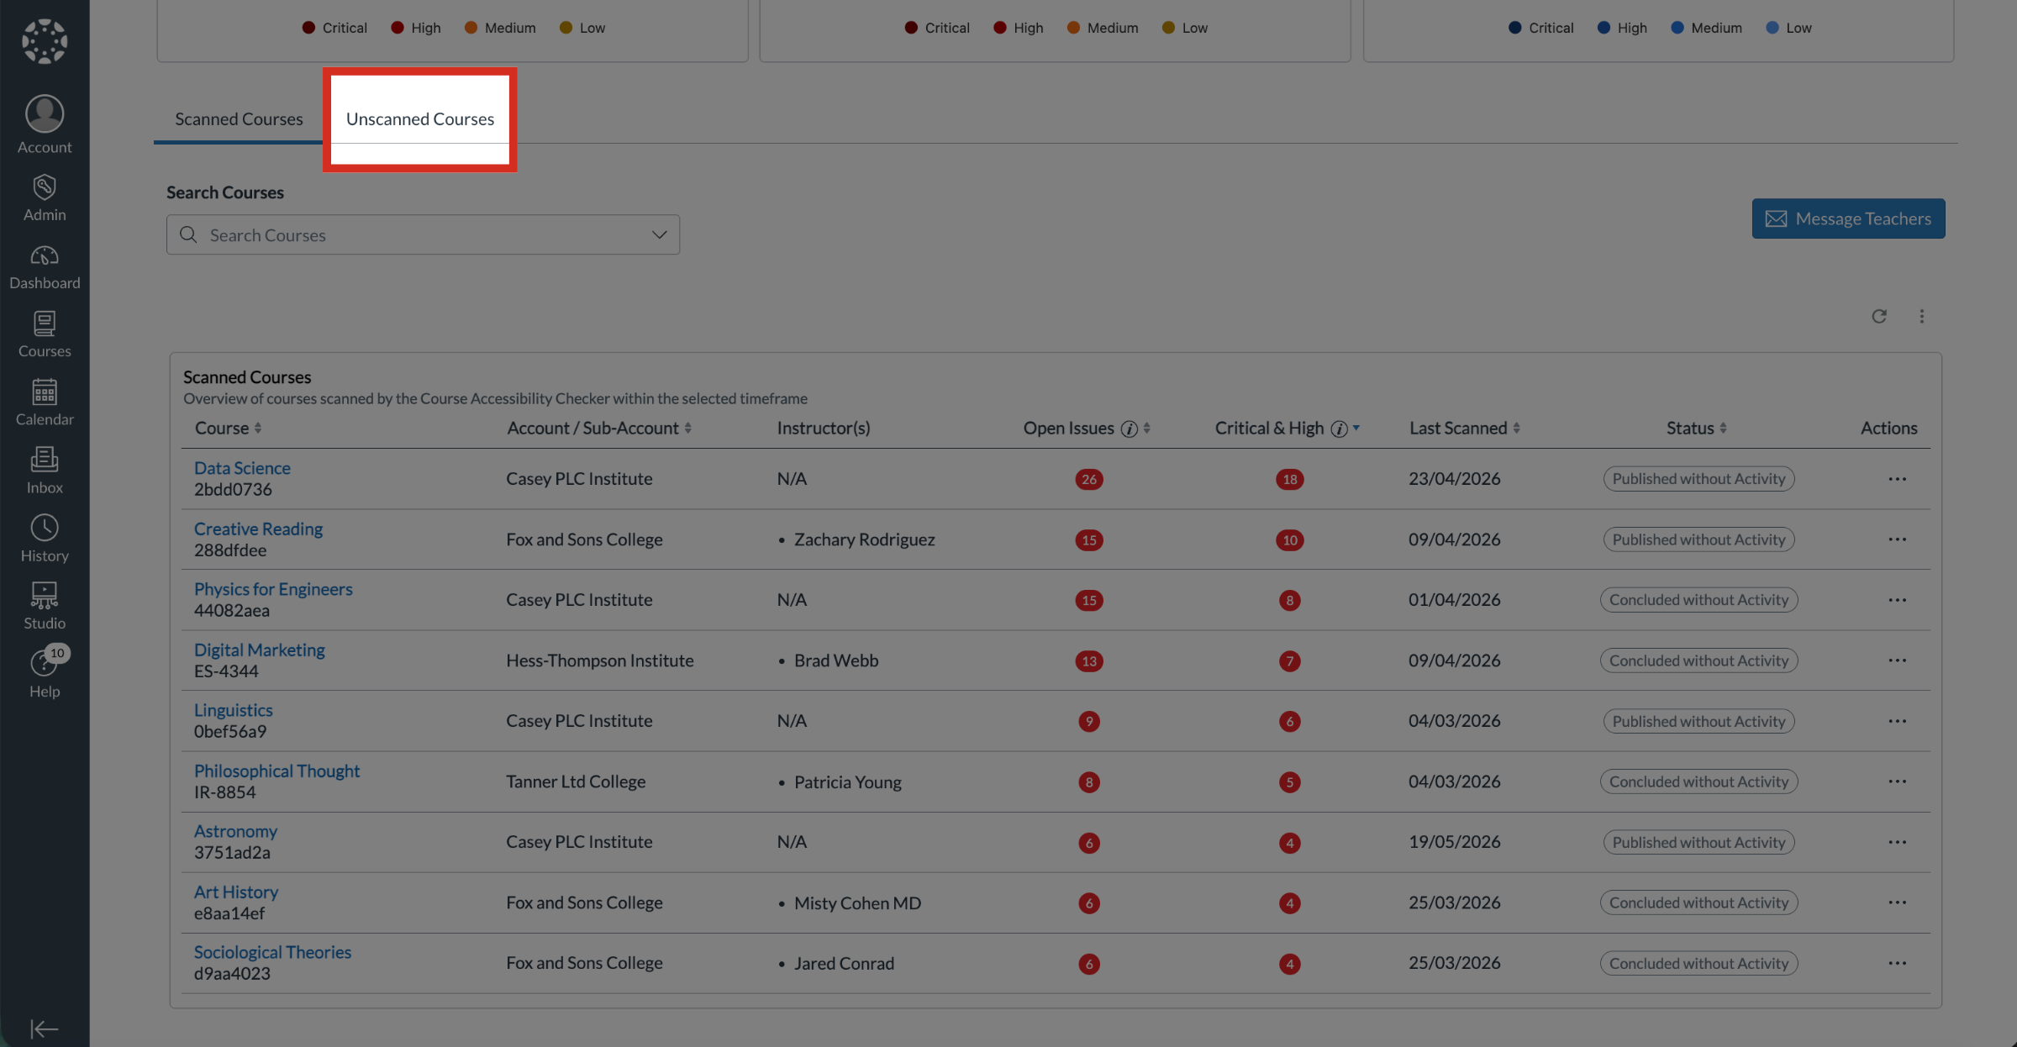
Task: Open the Admin shield icon
Action: (x=45, y=187)
